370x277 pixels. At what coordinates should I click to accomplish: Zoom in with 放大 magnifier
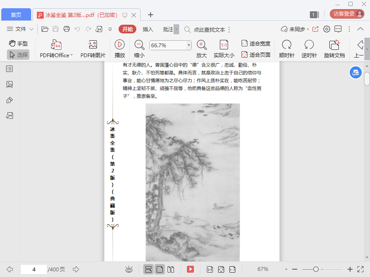(202, 49)
